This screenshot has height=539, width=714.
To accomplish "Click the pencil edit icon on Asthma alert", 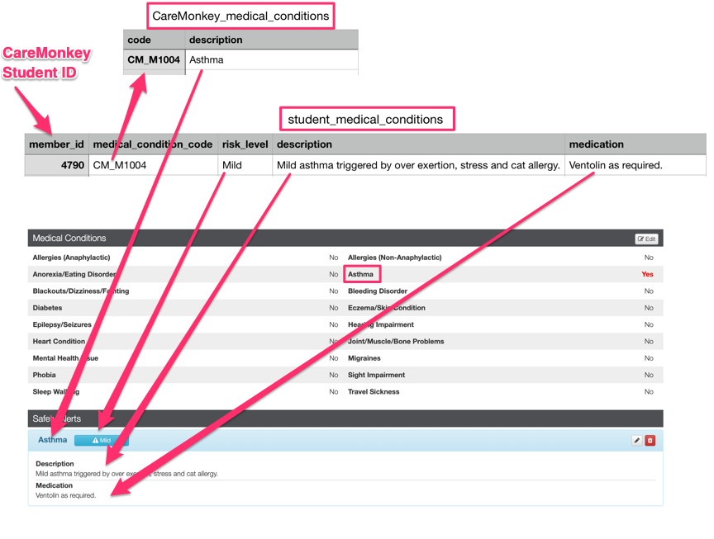I will click(x=636, y=440).
